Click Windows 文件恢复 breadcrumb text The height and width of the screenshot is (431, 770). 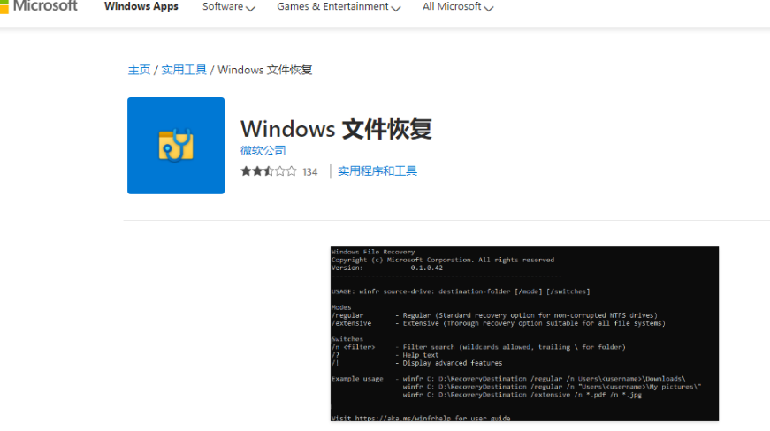click(x=264, y=70)
